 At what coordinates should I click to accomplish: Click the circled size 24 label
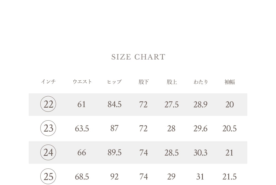coord(48,152)
